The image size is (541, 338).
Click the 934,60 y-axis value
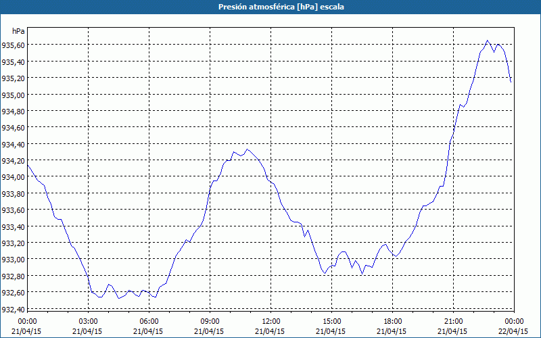(x=13, y=128)
